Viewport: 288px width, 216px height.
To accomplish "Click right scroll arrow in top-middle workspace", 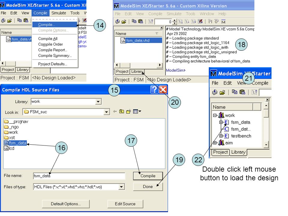I will click(x=160, y=65).
